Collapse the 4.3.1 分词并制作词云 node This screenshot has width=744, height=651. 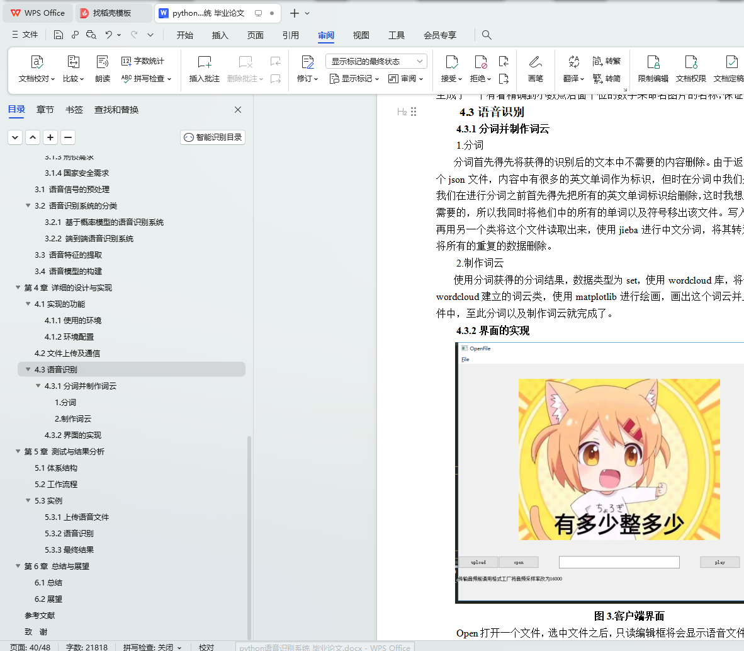(x=38, y=386)
